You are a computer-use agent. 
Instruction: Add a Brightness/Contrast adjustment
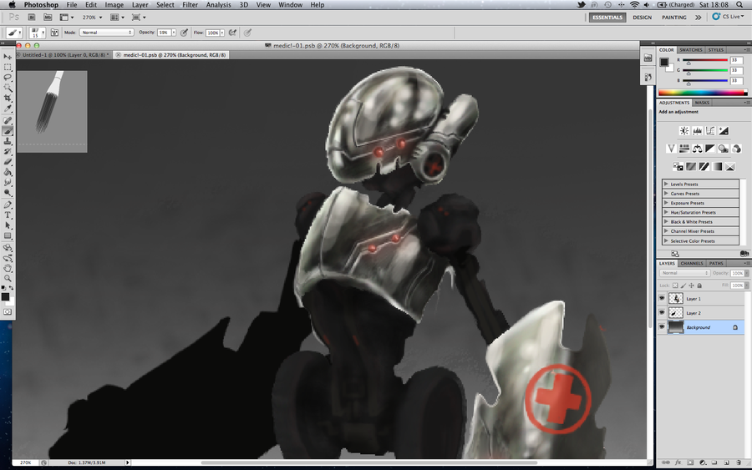click(683, 131)
